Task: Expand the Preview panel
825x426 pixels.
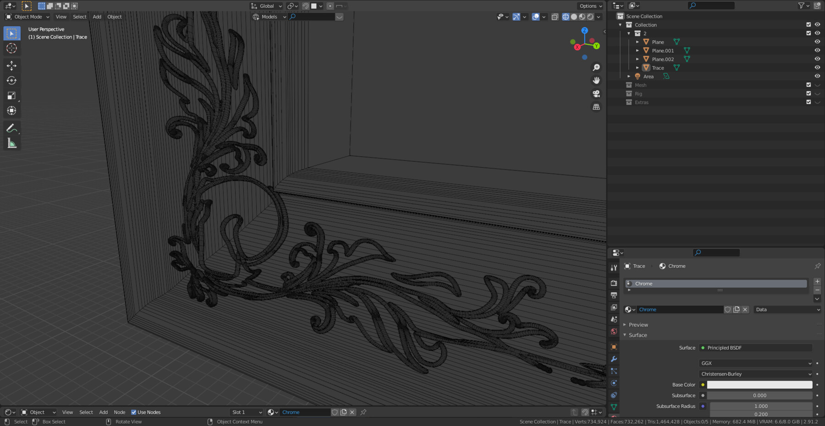Action: coord(638,325)
